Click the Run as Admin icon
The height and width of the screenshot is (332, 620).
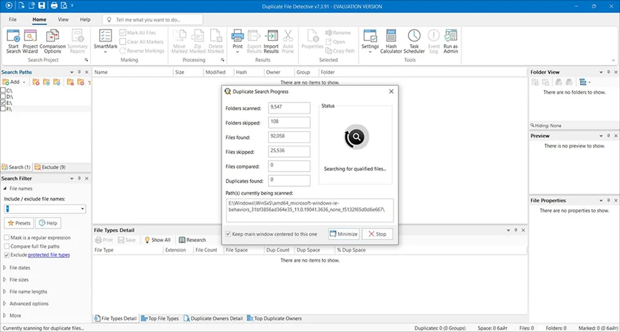click(x=451, y=36)
